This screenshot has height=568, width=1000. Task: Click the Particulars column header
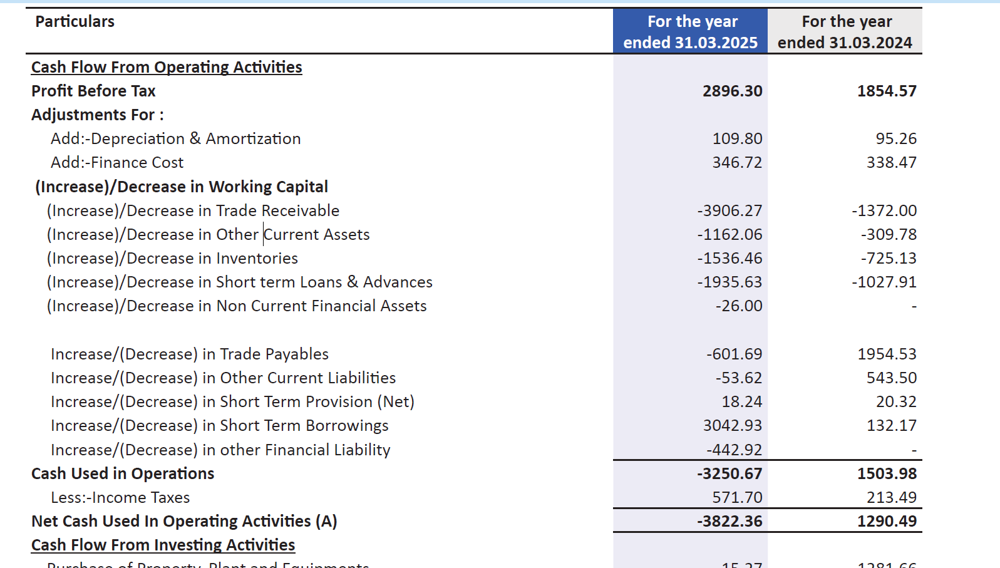tap(75, 22)
